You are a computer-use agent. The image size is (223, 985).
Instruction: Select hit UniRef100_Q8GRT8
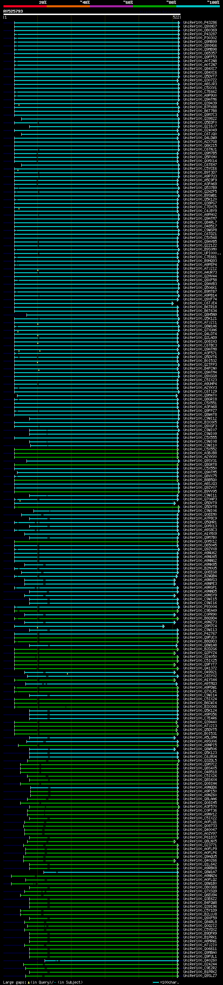(x=200, y=465)
